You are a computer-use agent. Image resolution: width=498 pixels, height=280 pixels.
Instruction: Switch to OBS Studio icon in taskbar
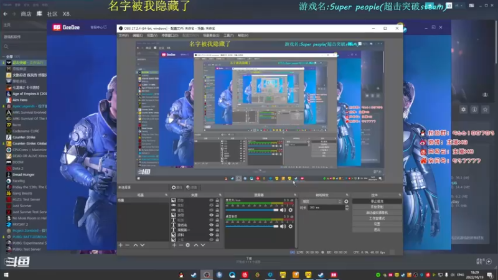pyautogui.click(x=207, y=275)
